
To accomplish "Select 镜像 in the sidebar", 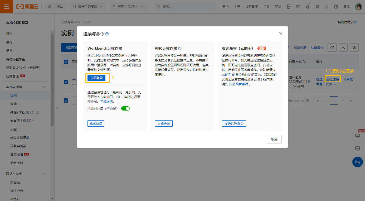I will click(13, 104).
